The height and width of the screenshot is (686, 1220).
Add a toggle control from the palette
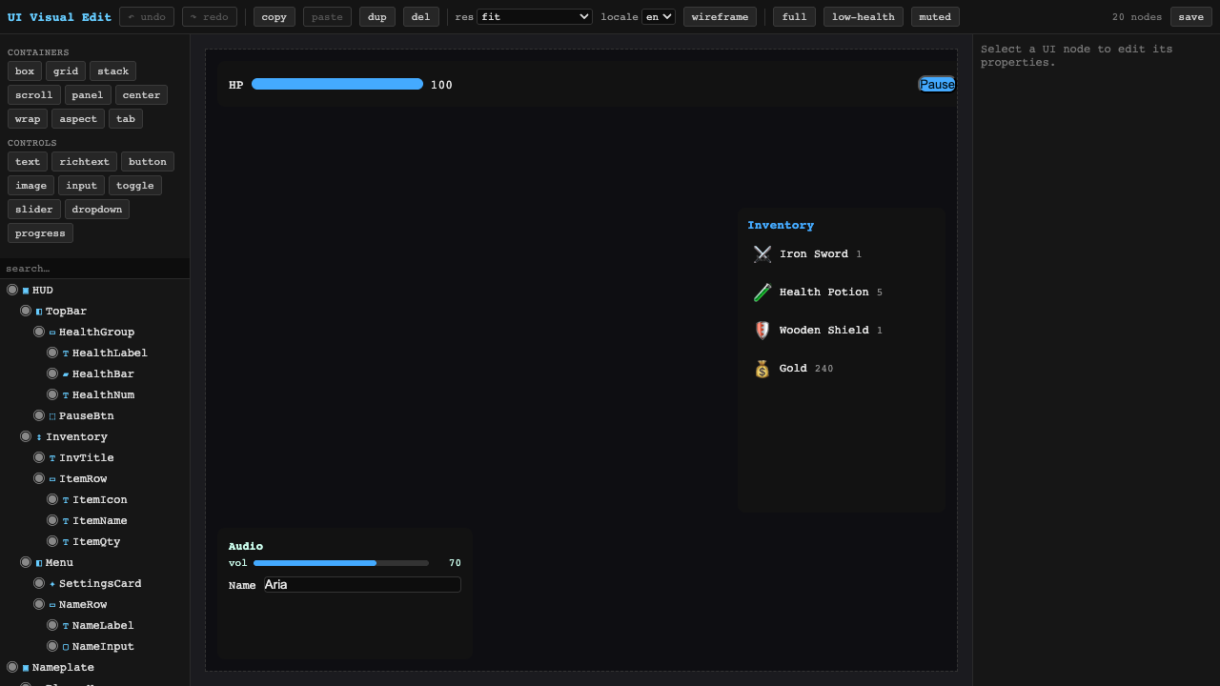coord(135,186)
